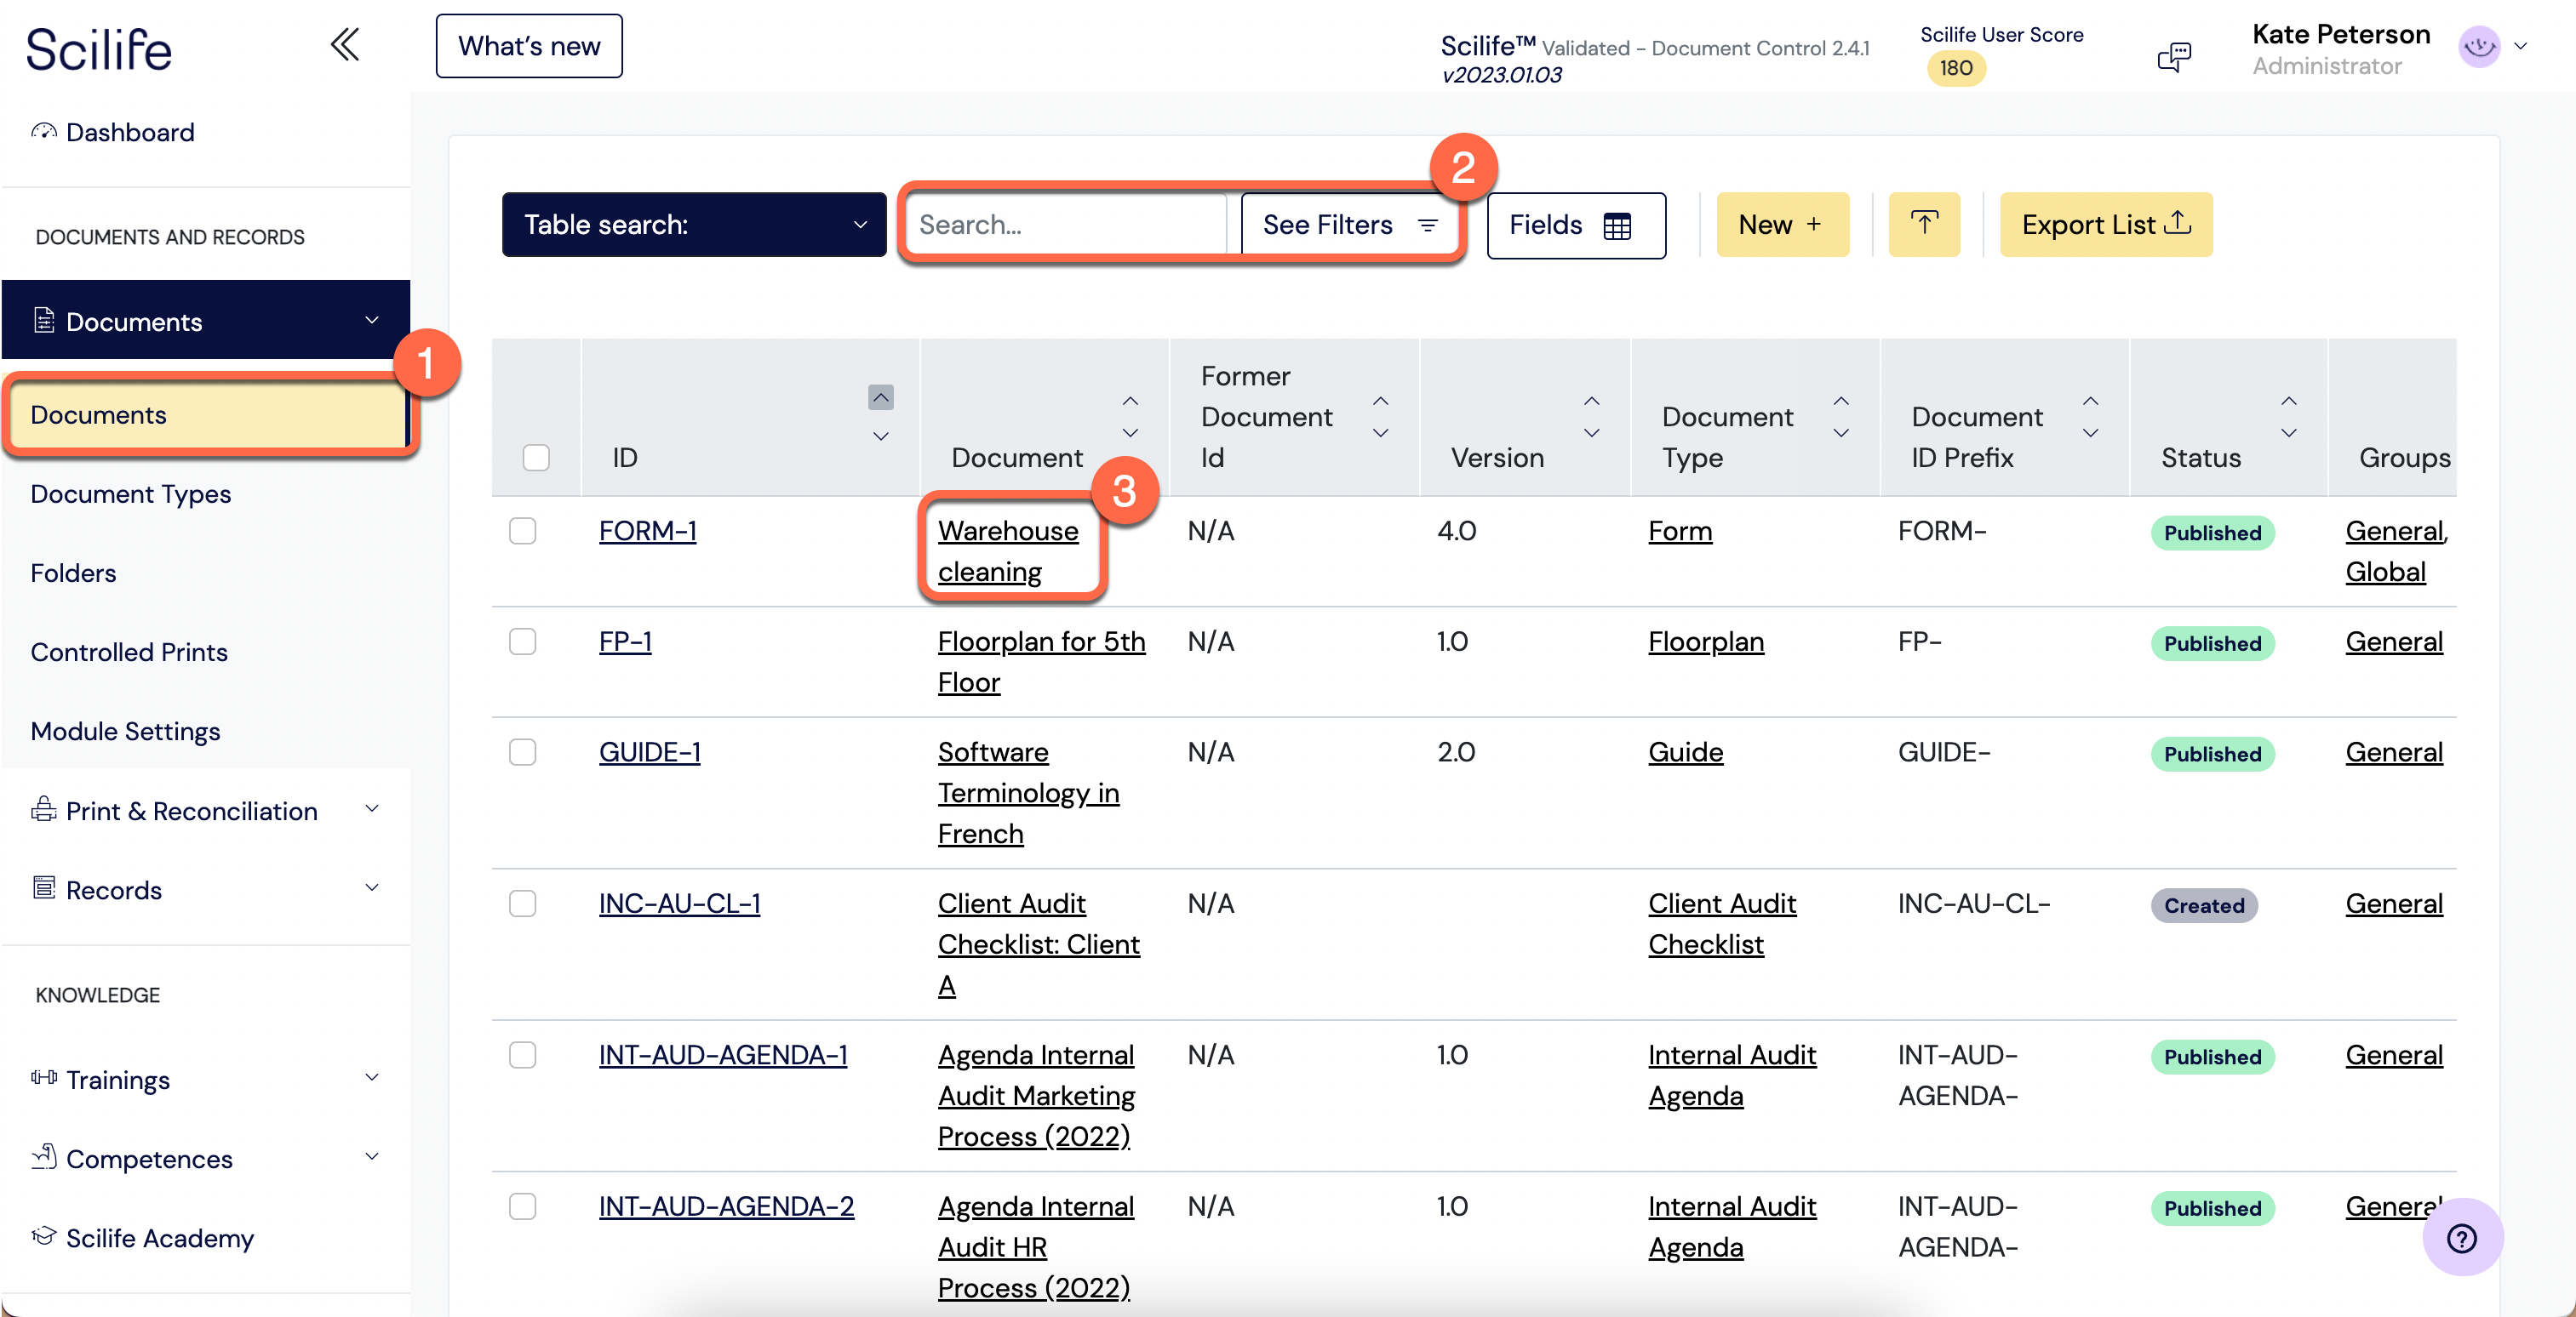Click the Scilife logo

(99, 49)
